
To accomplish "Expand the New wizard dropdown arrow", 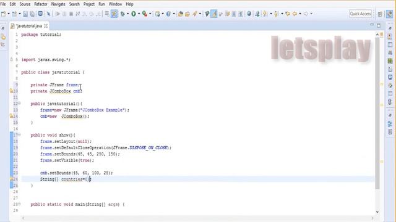I will [8, 14].
